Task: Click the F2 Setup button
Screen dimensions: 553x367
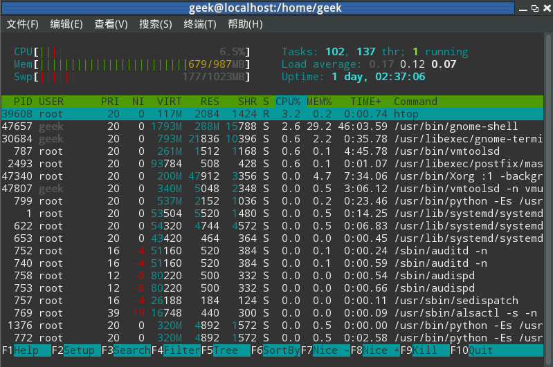Action: coord(76,350)
